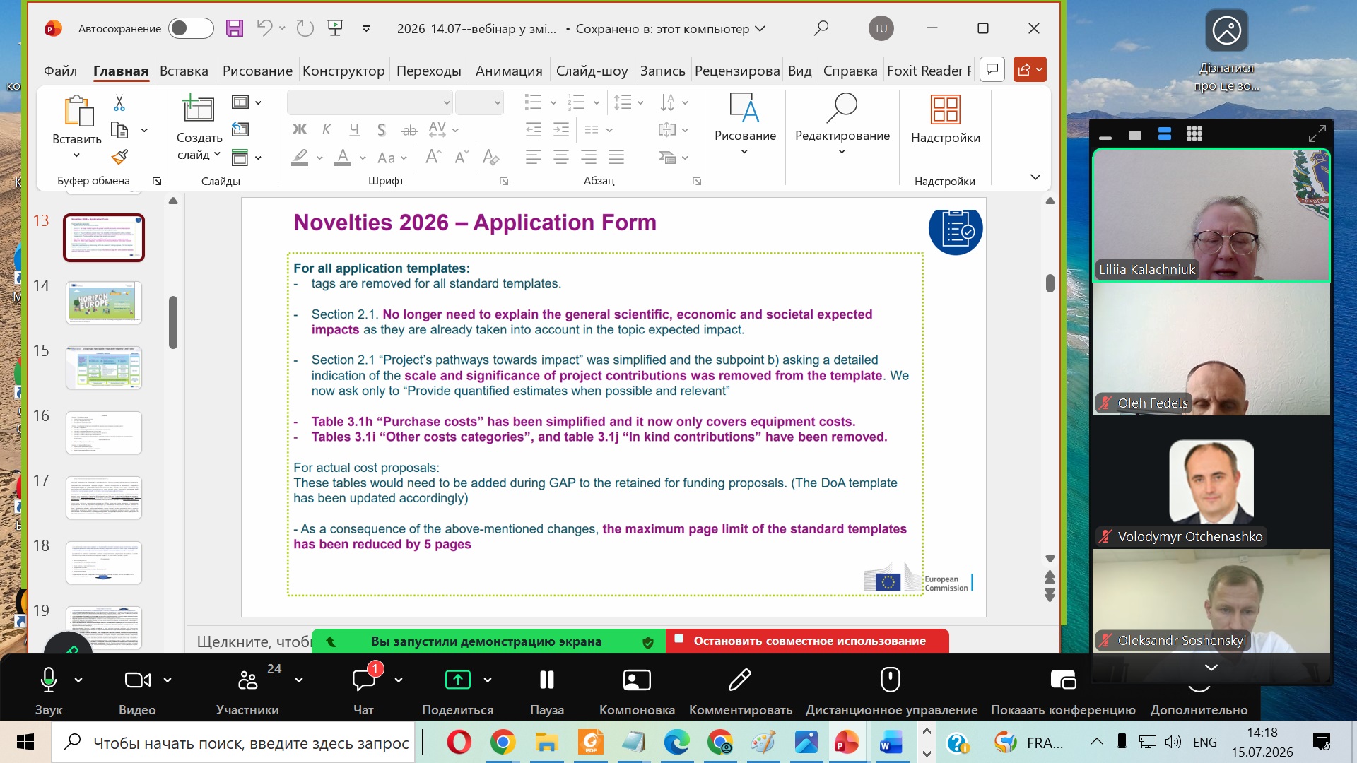Toggle camera Видео button
Viewport: 1357px width, 763px height.
pyautogui.click(x=137, y=690)
